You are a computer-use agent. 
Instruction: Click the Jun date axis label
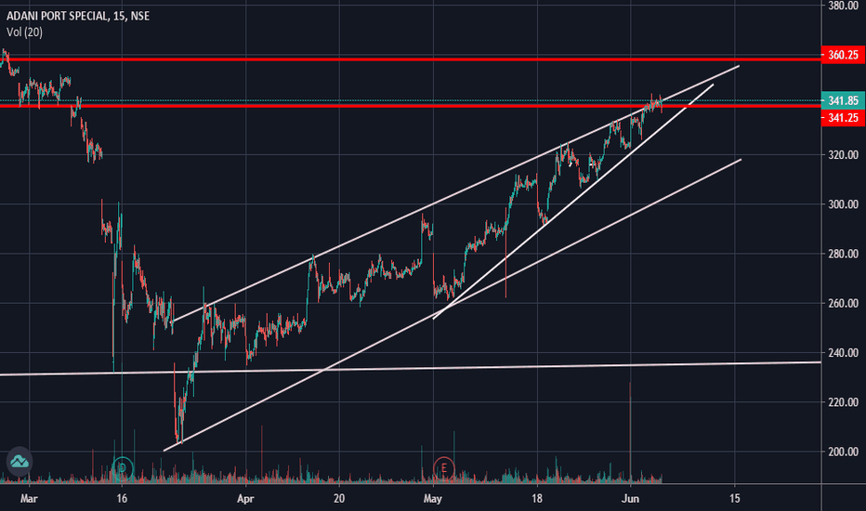pos(630,499)
